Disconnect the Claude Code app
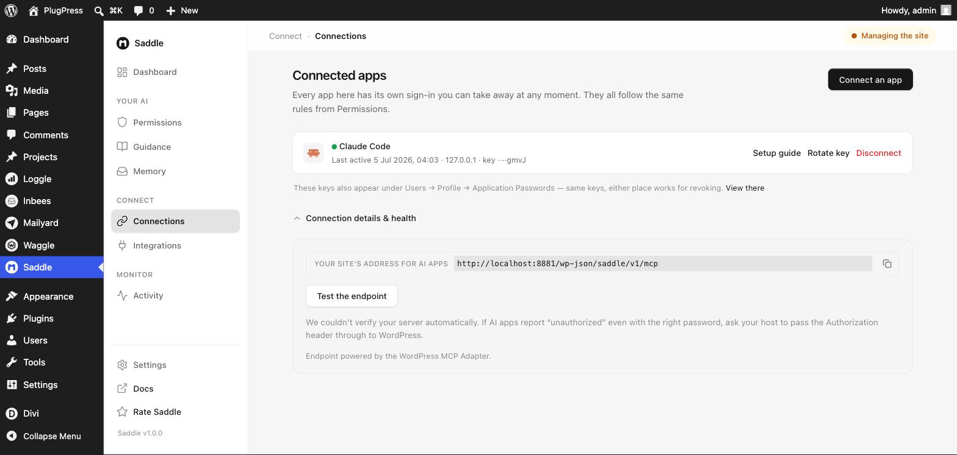The image size is (957, 455). 878,153
